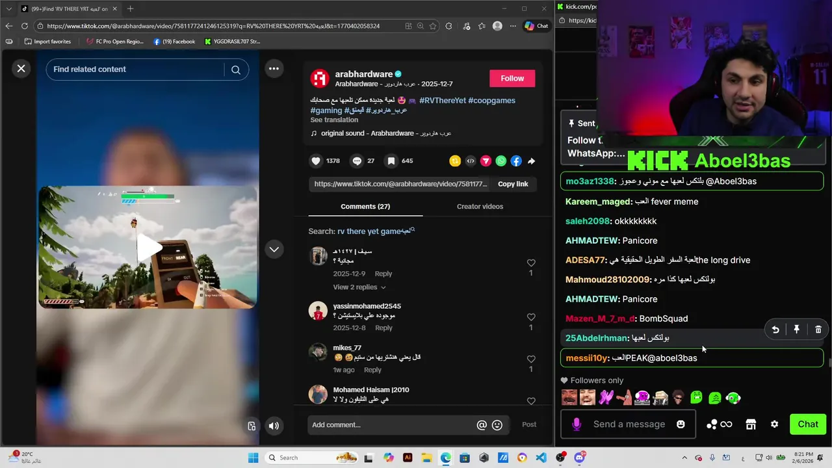Image resolution: width=832 pixels, height=468 pixels.
Task: Open #coopgames hashtag link
Action: pyautogui.click(x=491, y=101)
